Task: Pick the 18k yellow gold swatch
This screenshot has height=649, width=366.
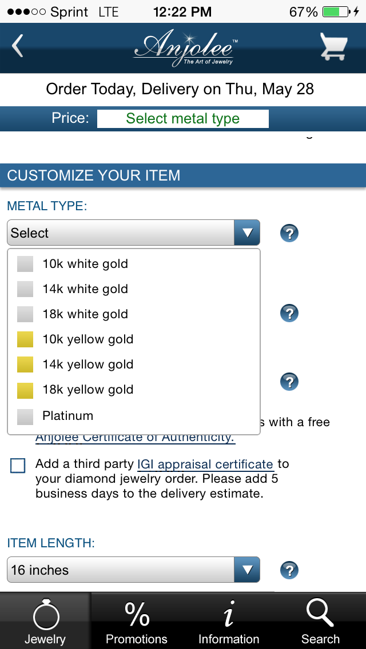Action: [25, 390]
